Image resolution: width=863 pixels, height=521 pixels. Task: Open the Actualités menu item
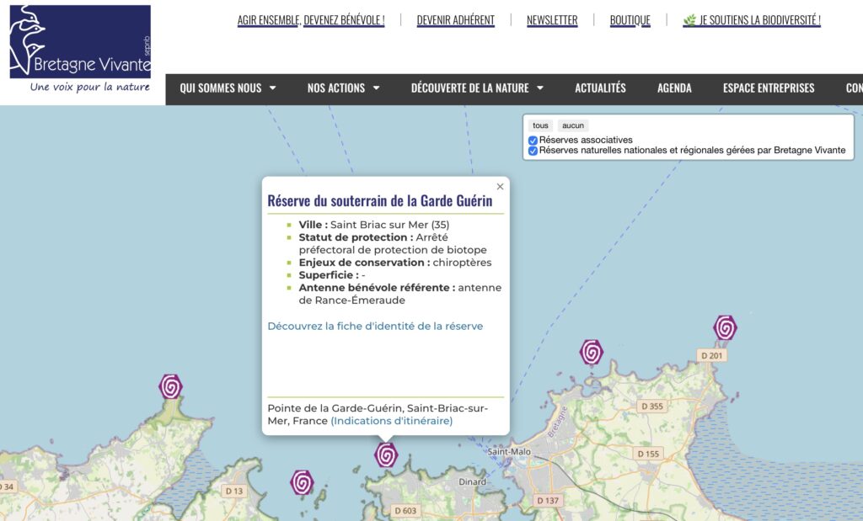[600, 88]
